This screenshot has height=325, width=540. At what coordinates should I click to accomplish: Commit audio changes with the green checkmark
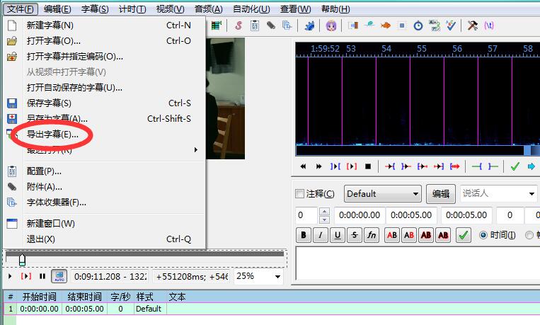click(x=515, y=166)
